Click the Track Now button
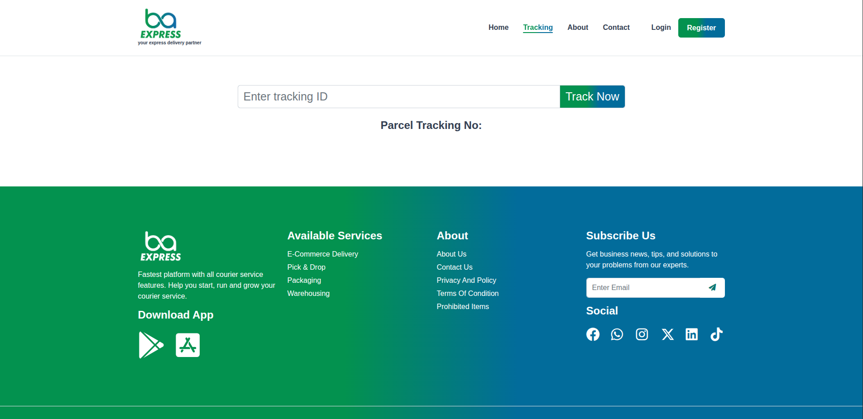The image size is (863, 419). point(592,96)
